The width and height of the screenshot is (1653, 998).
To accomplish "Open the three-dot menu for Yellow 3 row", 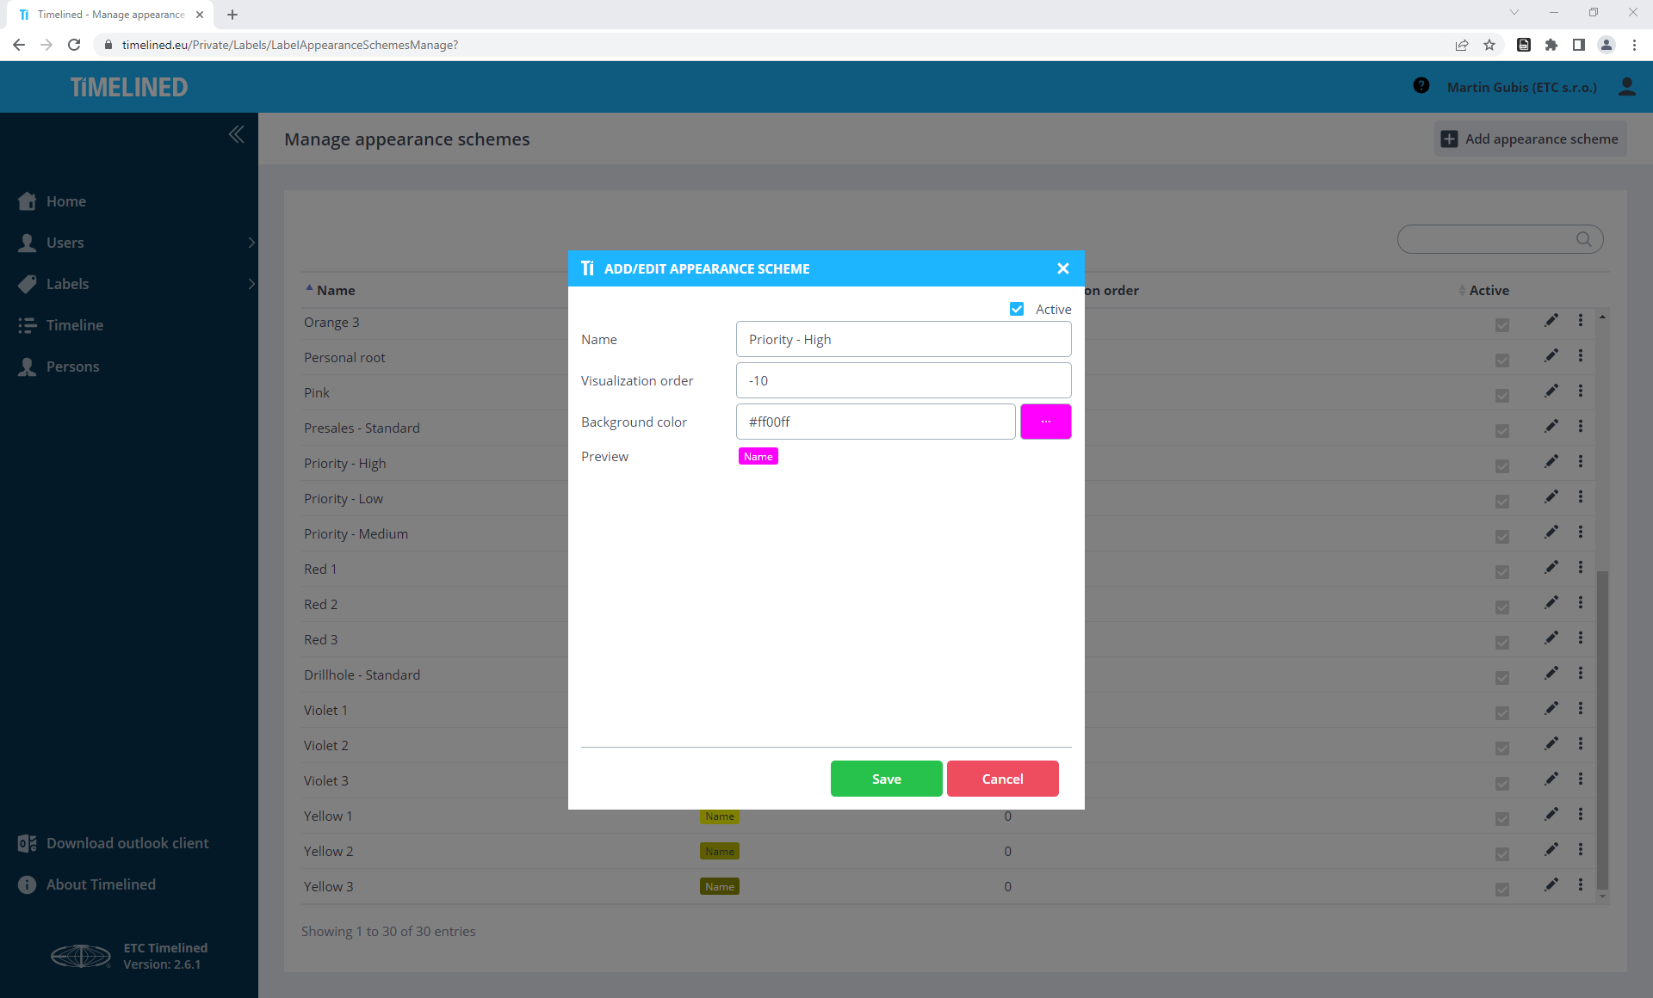I will point(1581,884).
